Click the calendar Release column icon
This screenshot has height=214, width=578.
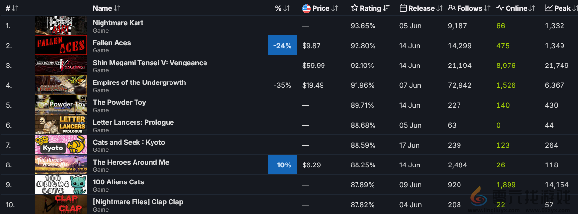(403, 8)
